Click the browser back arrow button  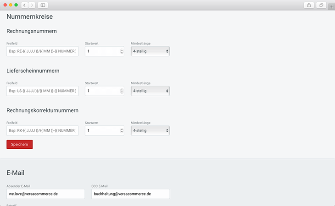coord(24,5)
